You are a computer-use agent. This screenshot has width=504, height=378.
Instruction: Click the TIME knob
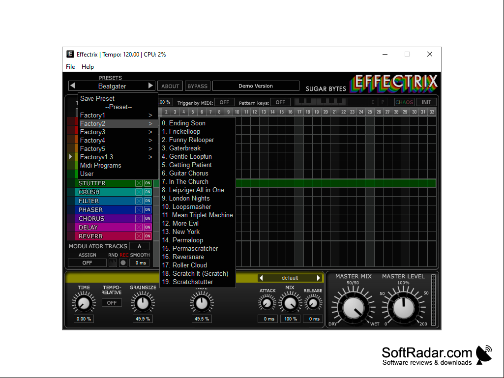tap(84, 302)
